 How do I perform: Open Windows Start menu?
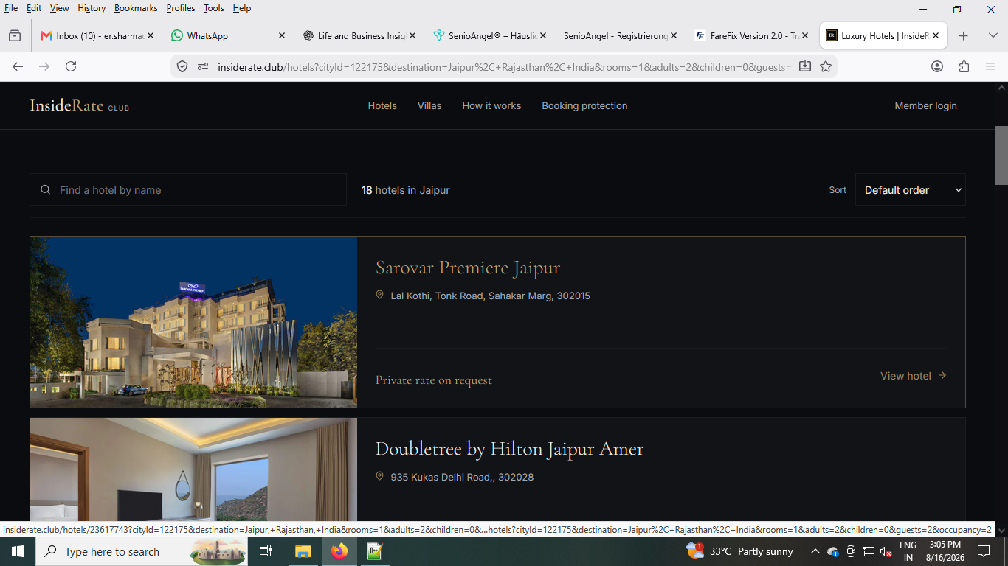(x=18, y=551)
